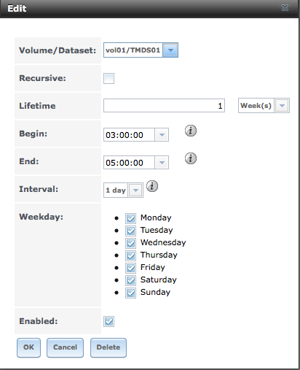Open the Week(s) lifetime unit dropdown
300x370 pixels.
tap(282, 106)
